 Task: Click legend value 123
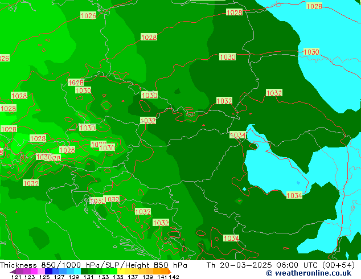30,277
